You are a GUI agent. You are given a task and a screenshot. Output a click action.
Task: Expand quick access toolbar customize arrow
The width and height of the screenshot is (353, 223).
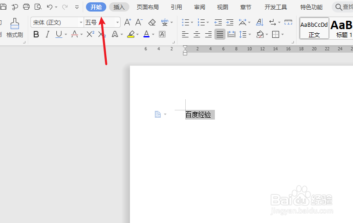coord(77,7)
